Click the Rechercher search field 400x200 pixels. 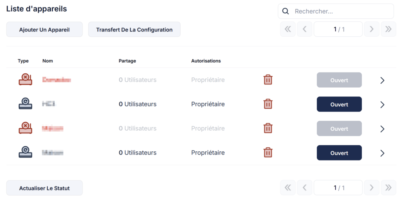pos(336,11)
